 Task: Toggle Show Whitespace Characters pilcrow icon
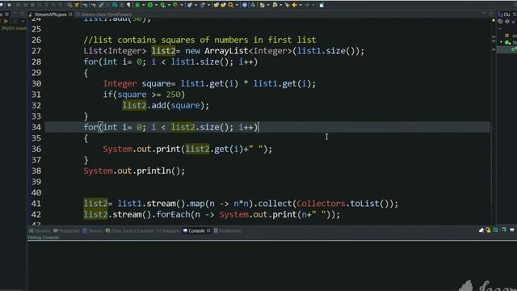coord(128,5)
